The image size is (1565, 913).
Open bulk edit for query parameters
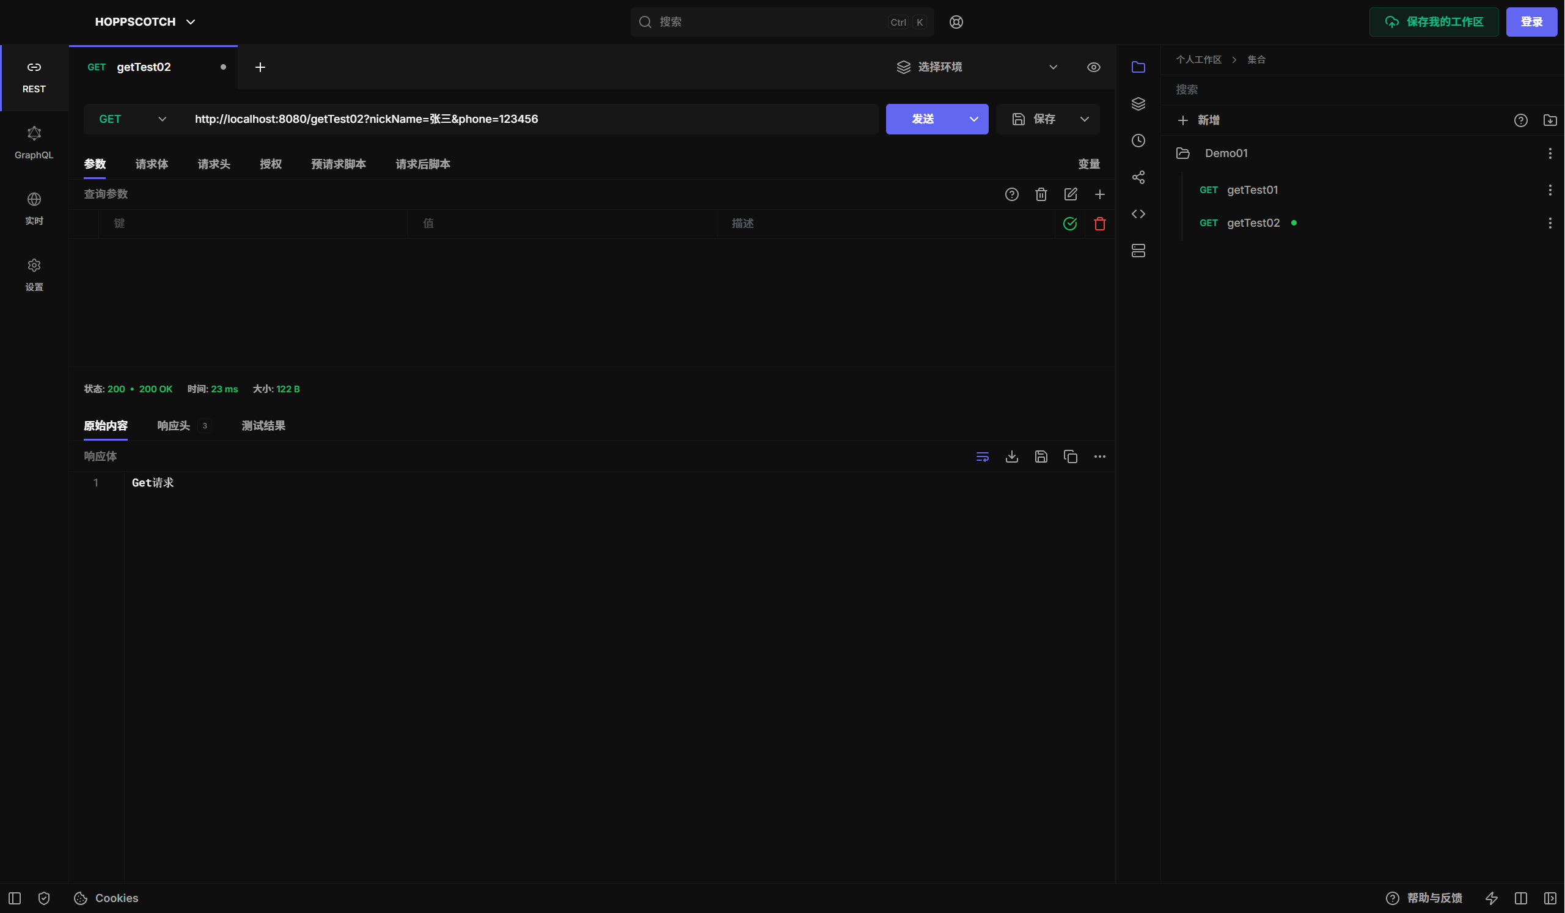tap(1070, 194)
